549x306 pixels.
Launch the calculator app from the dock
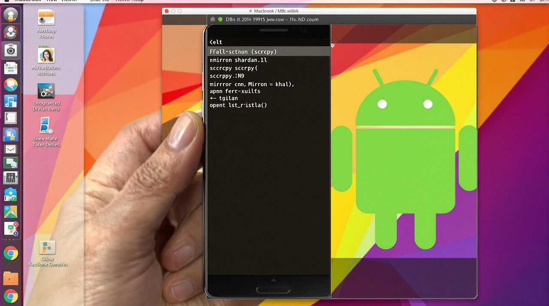11,178
